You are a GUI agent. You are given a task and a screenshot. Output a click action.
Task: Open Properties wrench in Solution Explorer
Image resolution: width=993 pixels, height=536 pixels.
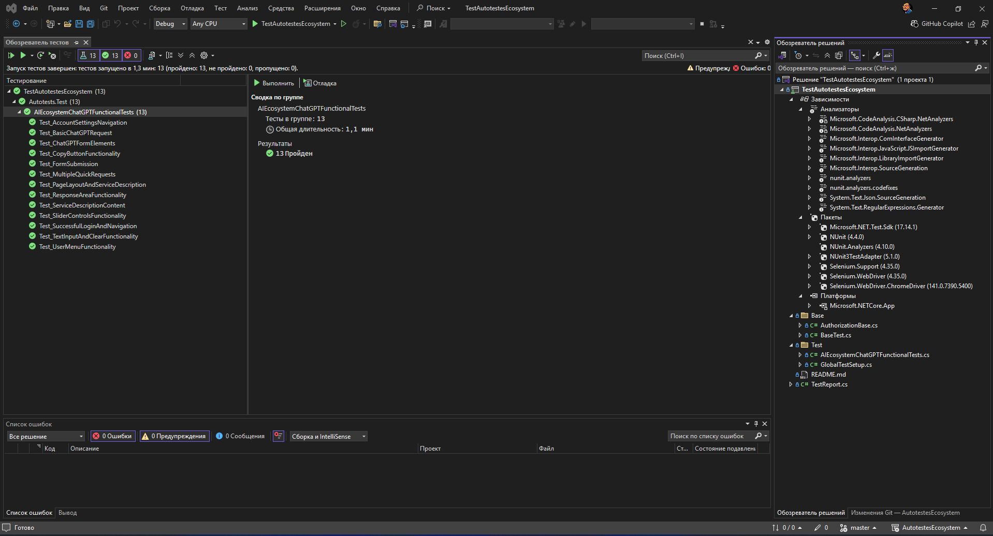click(x=876, y=55)
